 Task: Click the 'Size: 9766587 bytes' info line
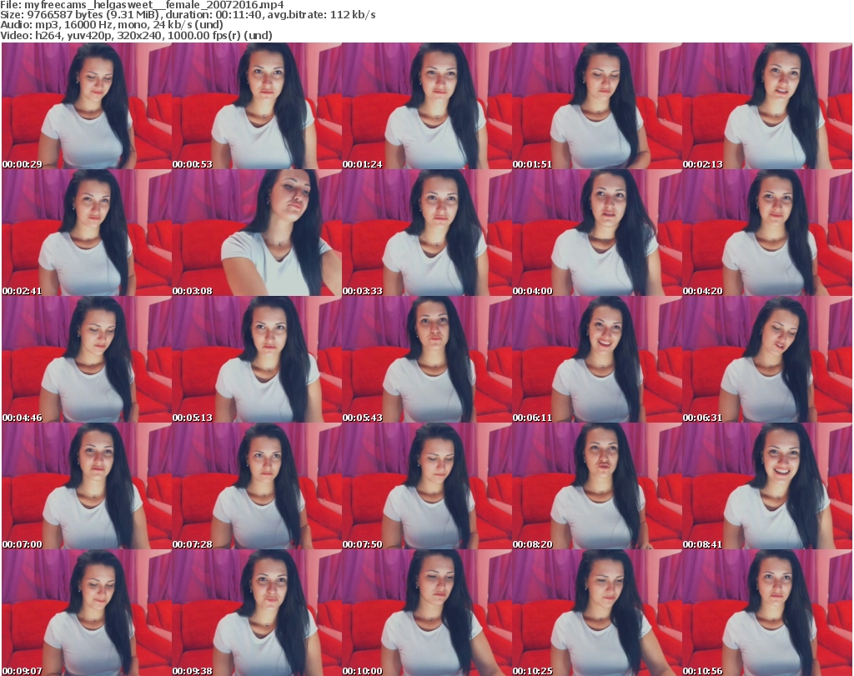click(188, 15)
